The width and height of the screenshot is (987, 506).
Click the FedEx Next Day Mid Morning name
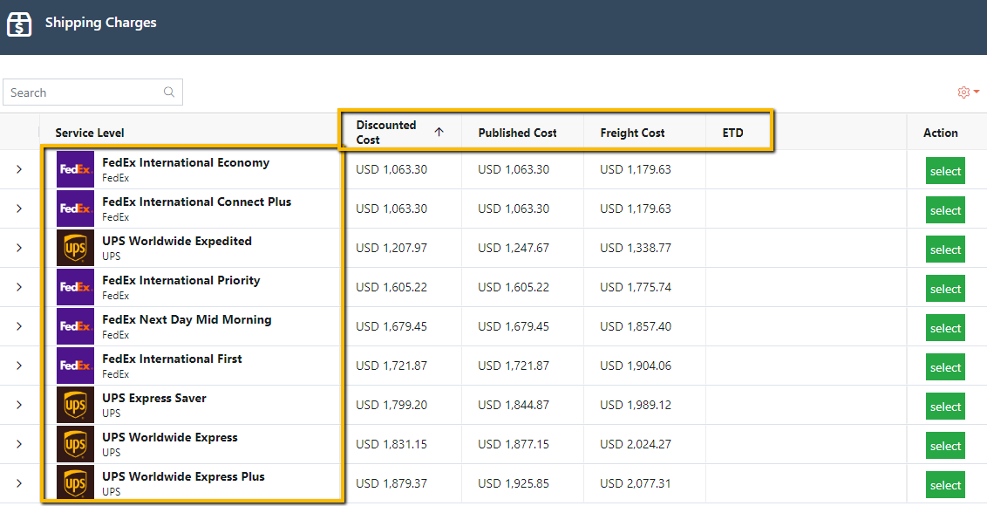187,319
